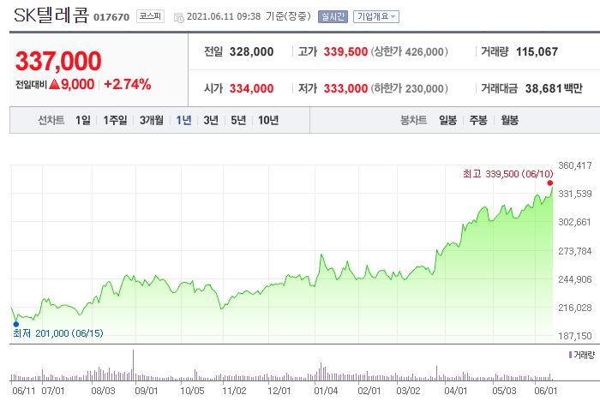
Task: Click the 봉차트 label
Action: (x=413, y=120)
